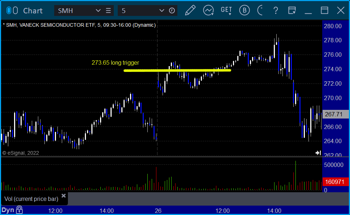350x215 pixels.
Task: Toggle the time scale lock icon
Action: coord(20,210)
